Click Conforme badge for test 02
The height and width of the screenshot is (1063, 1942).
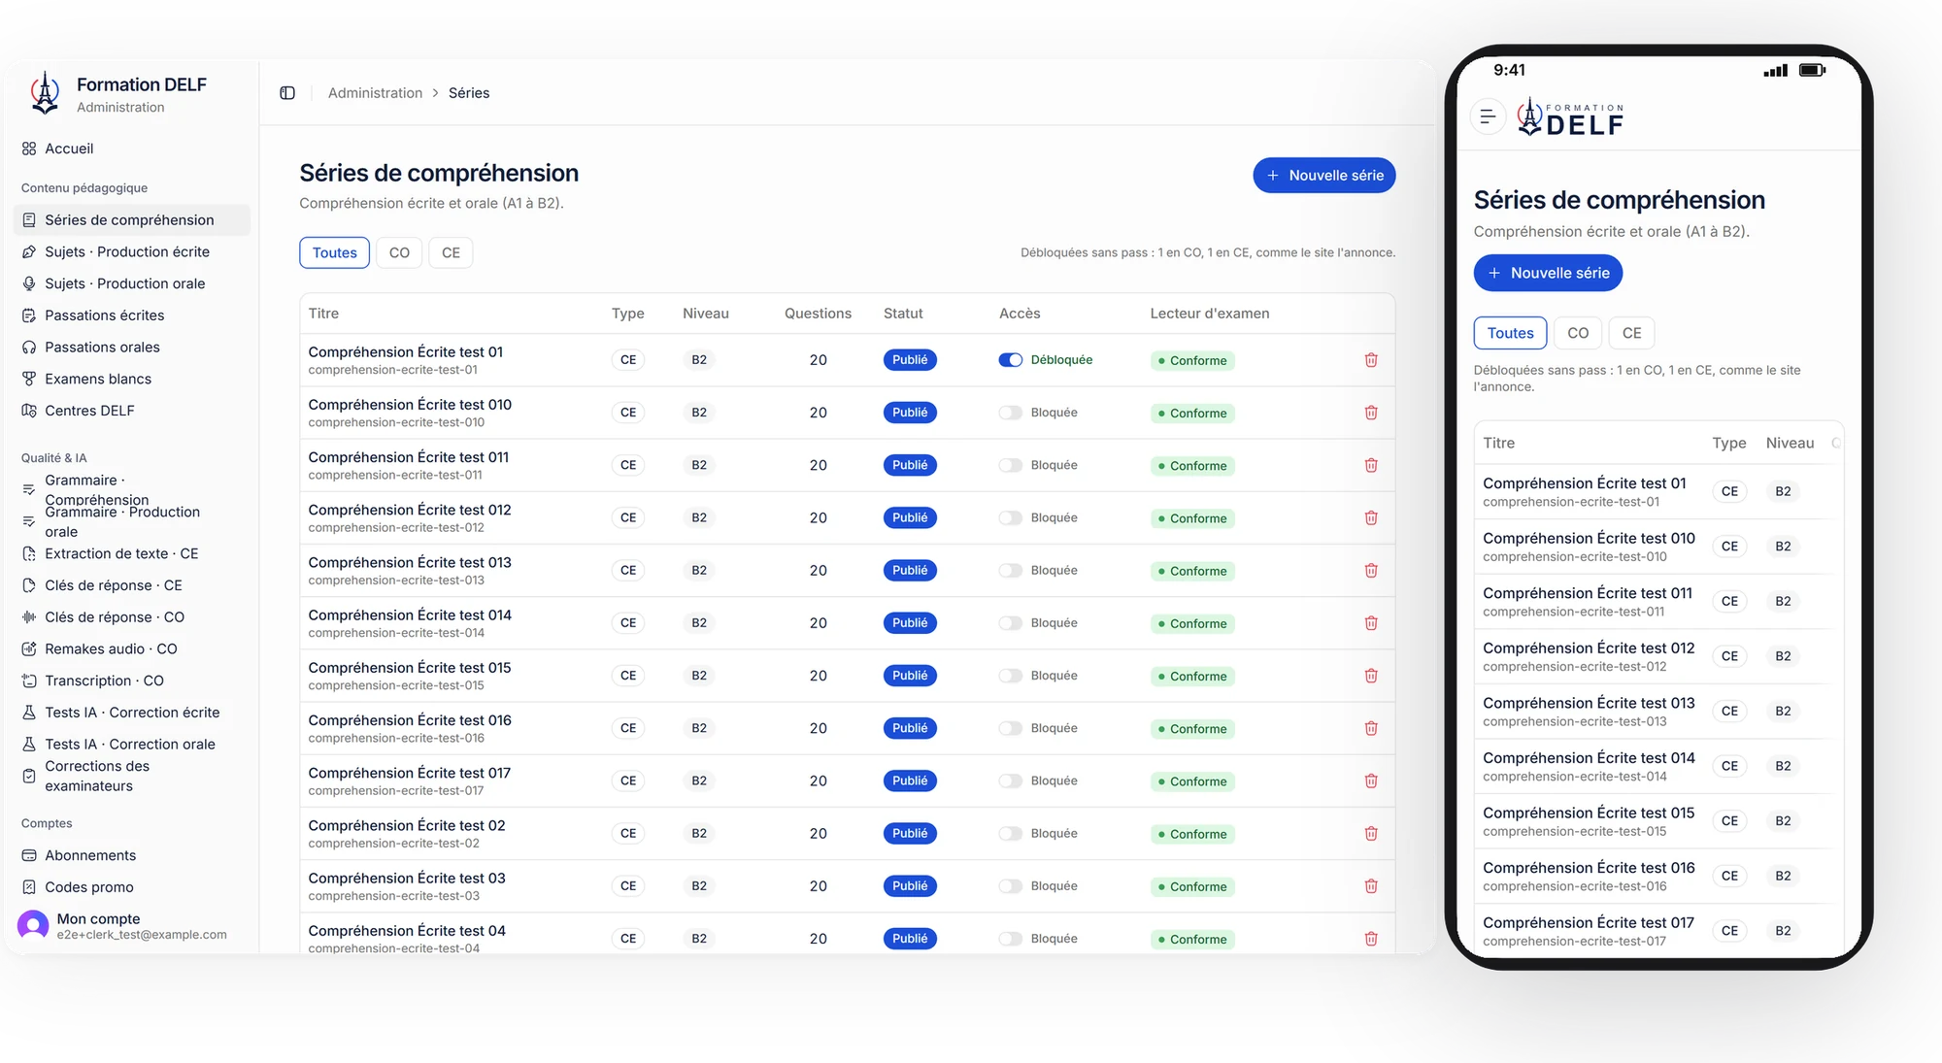point(1192,834)
